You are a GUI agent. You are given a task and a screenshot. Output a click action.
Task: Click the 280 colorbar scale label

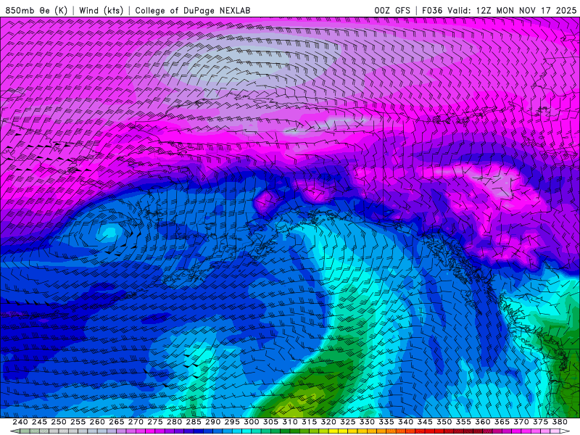174,422
